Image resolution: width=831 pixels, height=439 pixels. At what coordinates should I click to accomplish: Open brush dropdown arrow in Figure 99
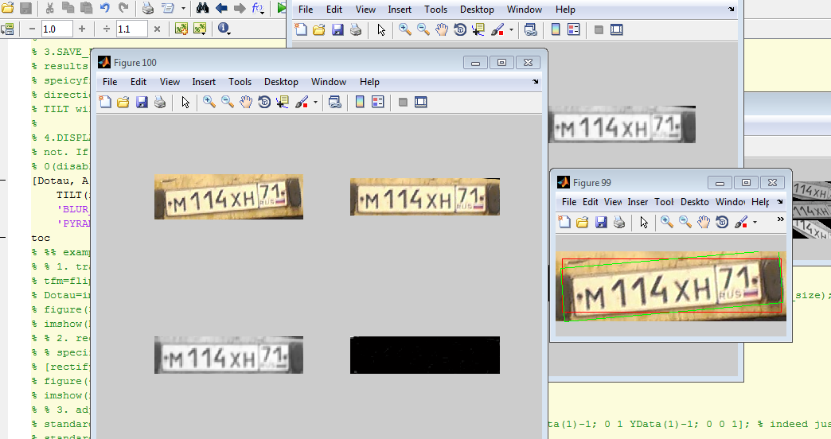755,222
